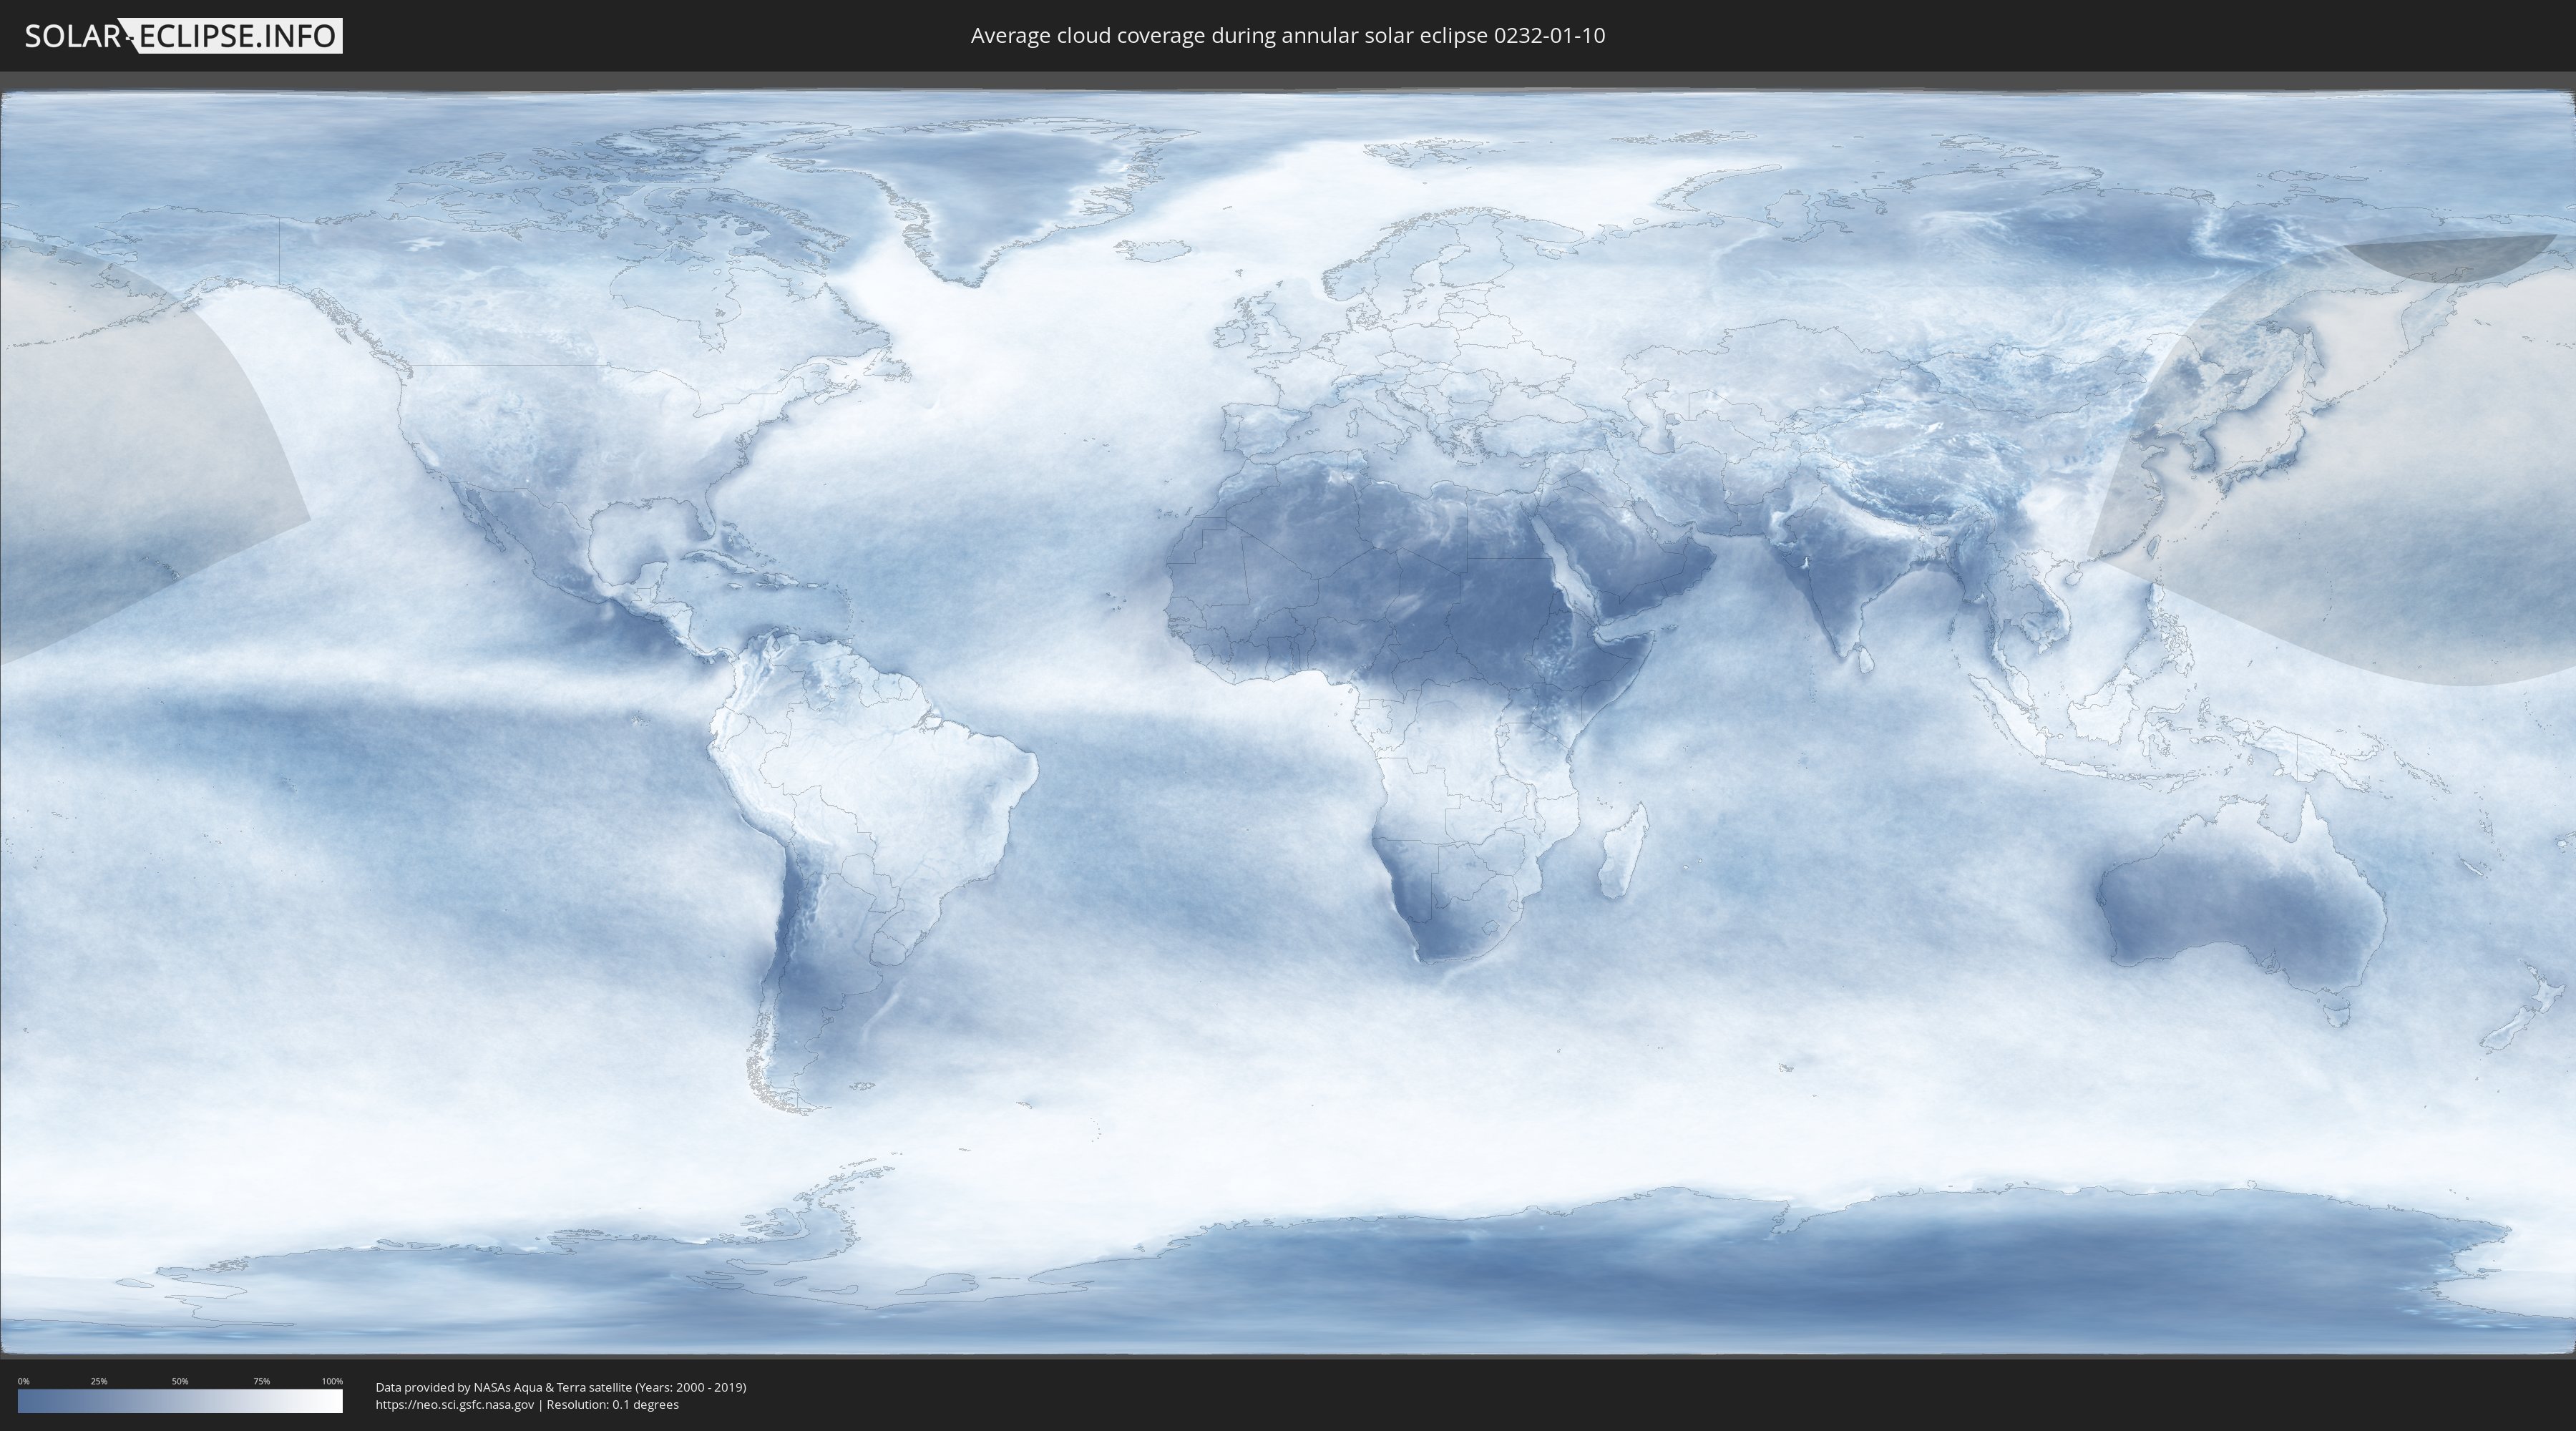Click the 50% legend label
The image size is (2576, 1431).
(x=180, y=1381)
